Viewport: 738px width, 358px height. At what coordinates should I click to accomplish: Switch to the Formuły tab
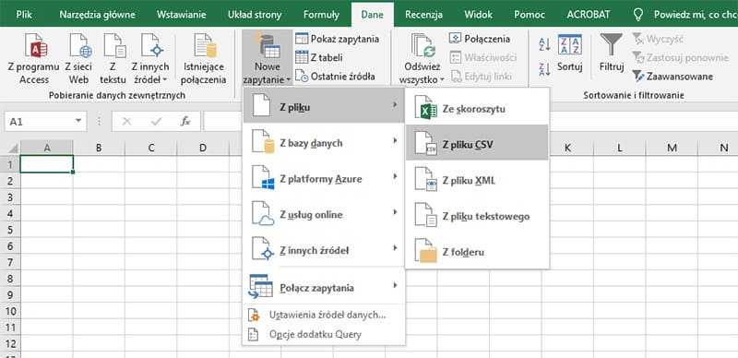(321, 15)
